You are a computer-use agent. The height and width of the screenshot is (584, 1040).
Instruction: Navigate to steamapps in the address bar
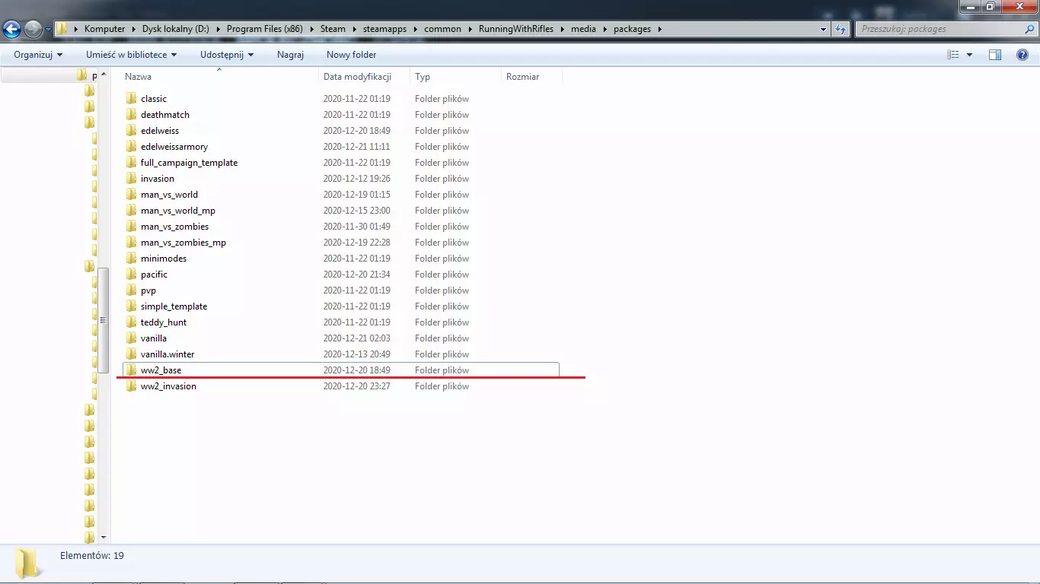(385, 29)
